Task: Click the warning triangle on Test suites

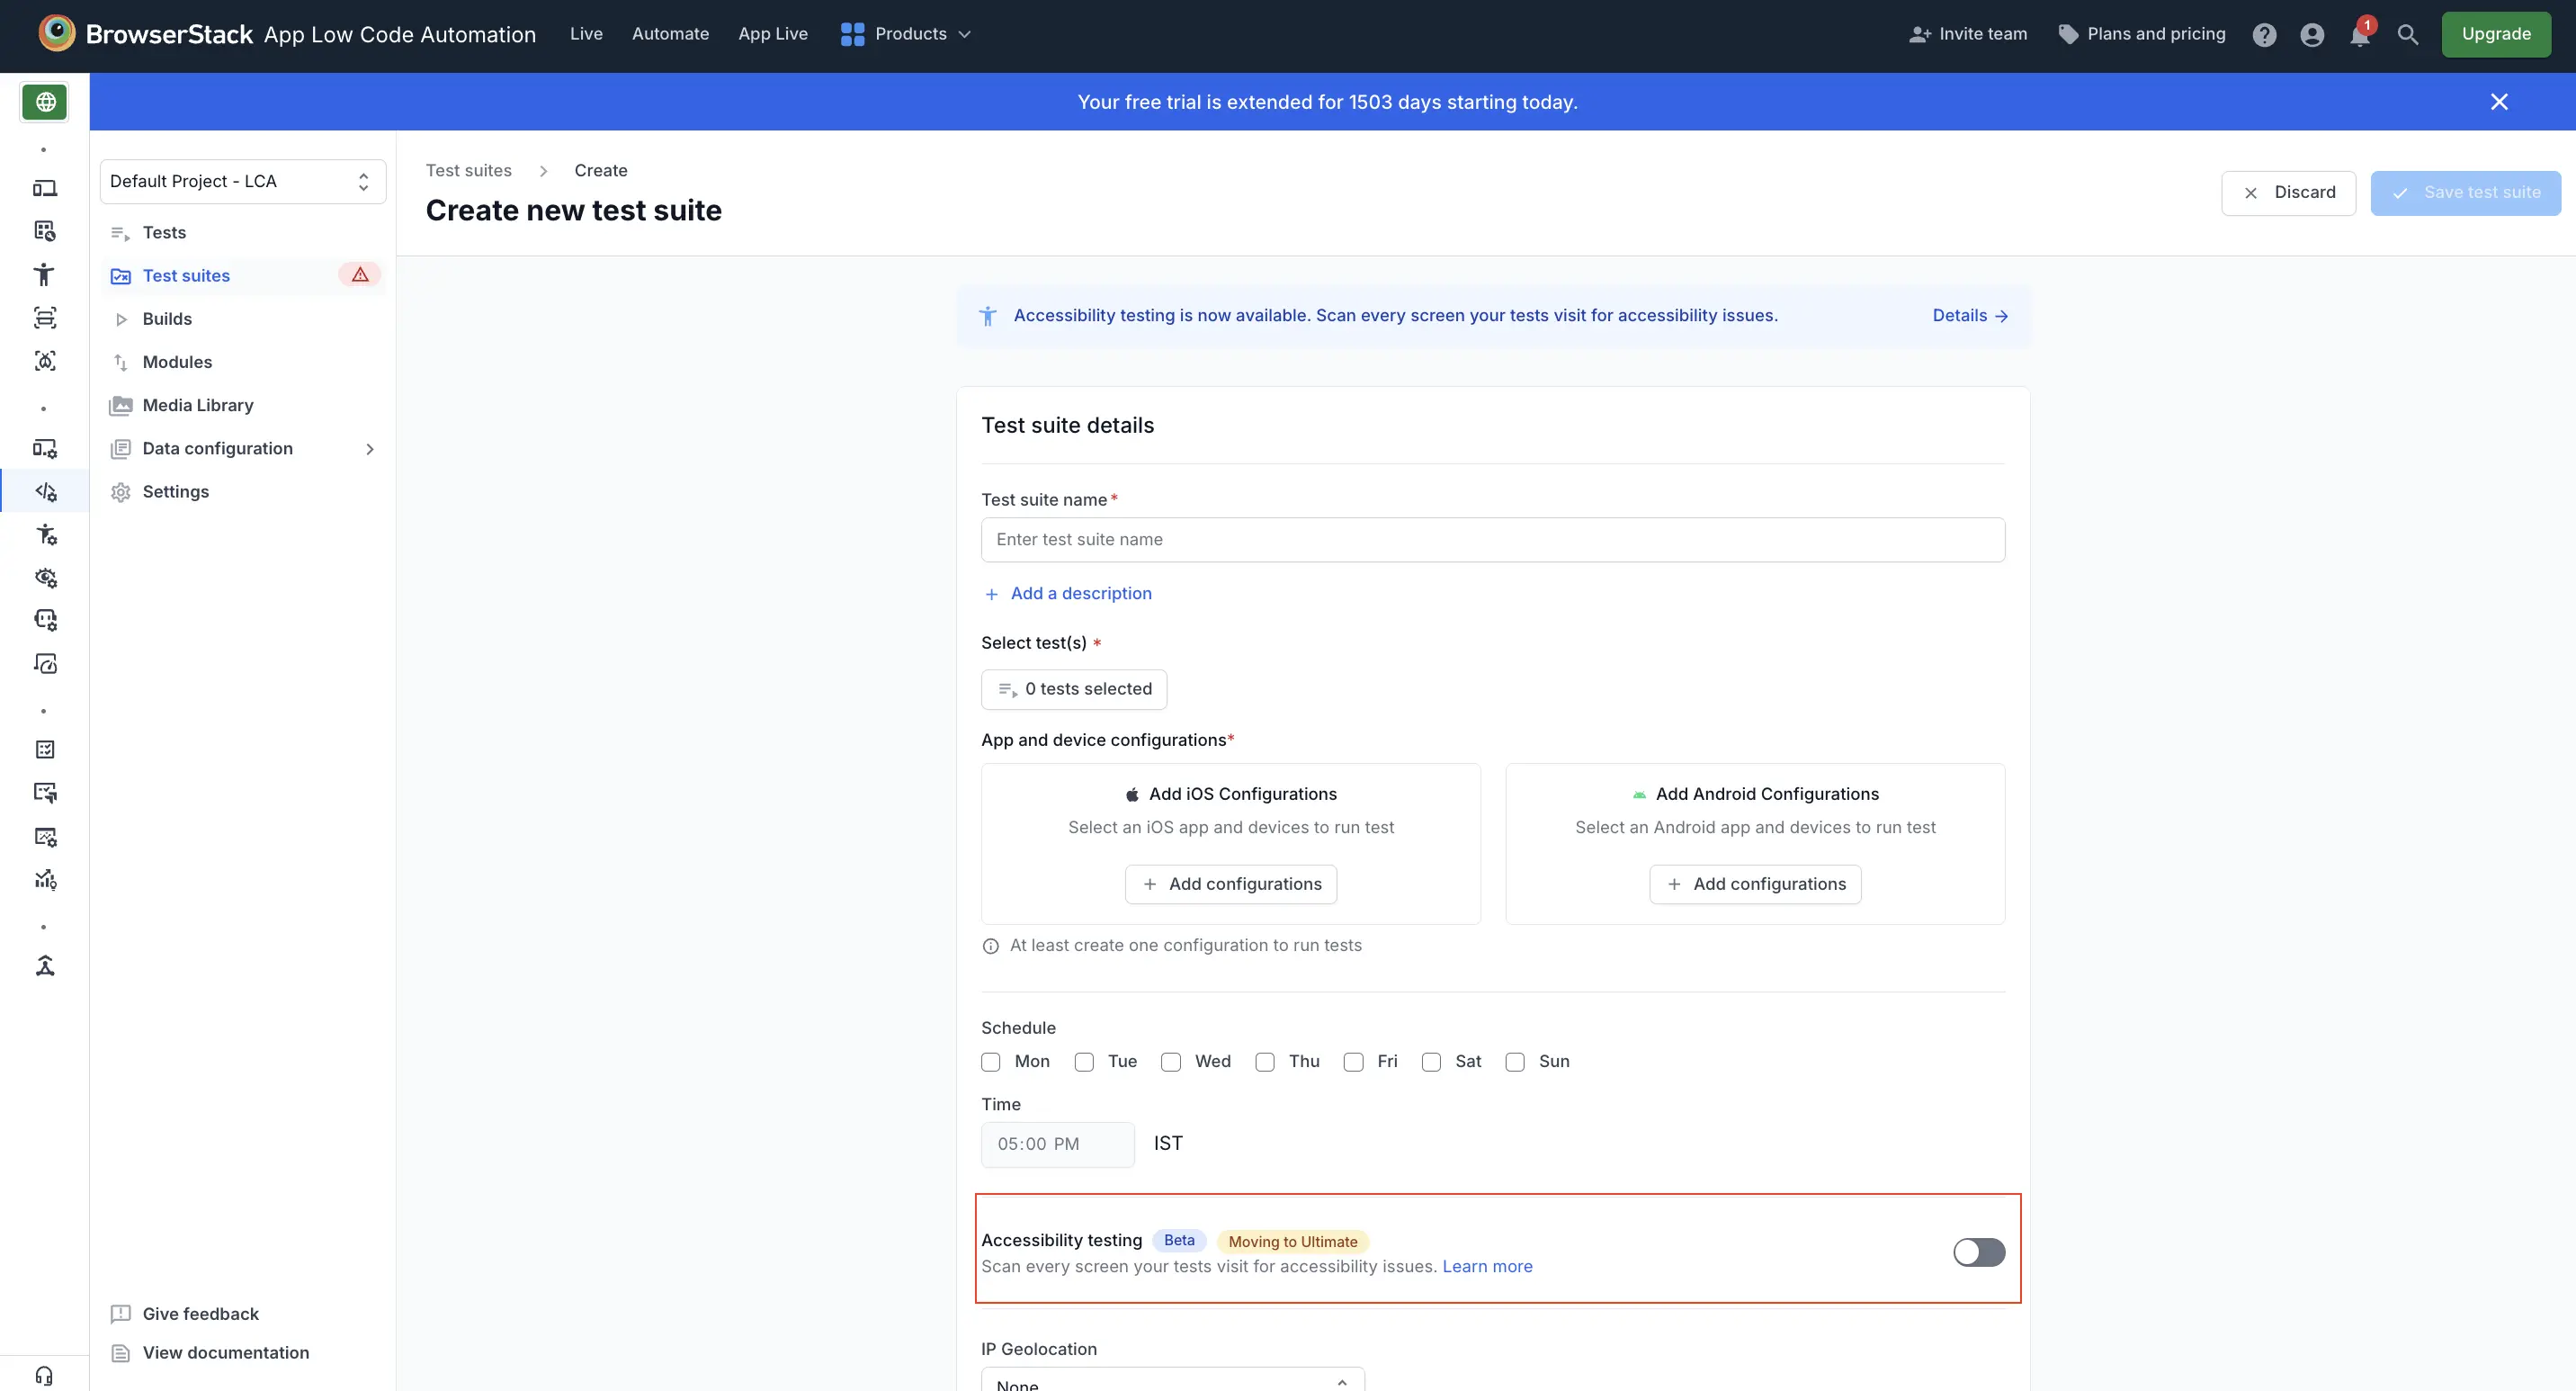Action: coord(360,274)
